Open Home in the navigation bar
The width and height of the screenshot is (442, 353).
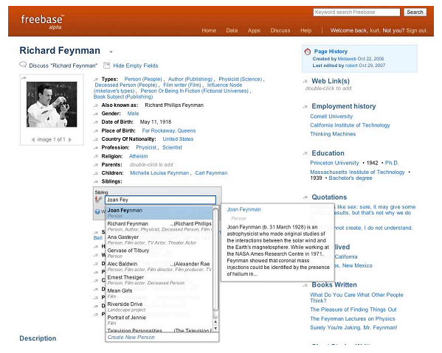pos(209,30)
